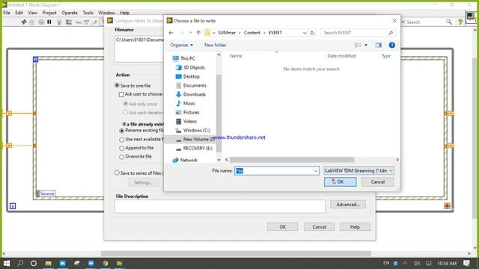Expand the File name history dropdown
The width and height of the screenshot is (479, 269).
click(316, 171)
